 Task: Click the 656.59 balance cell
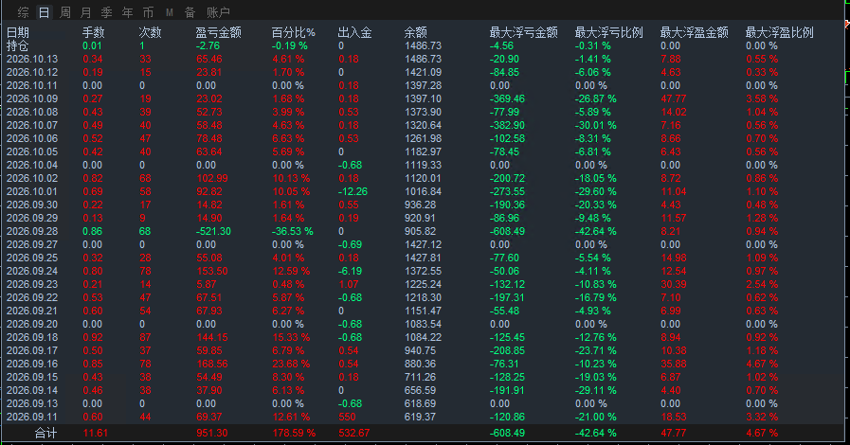click(x=421, y=390)
